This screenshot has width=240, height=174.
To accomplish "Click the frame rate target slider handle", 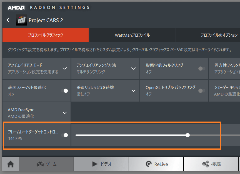I will (188, 135).
